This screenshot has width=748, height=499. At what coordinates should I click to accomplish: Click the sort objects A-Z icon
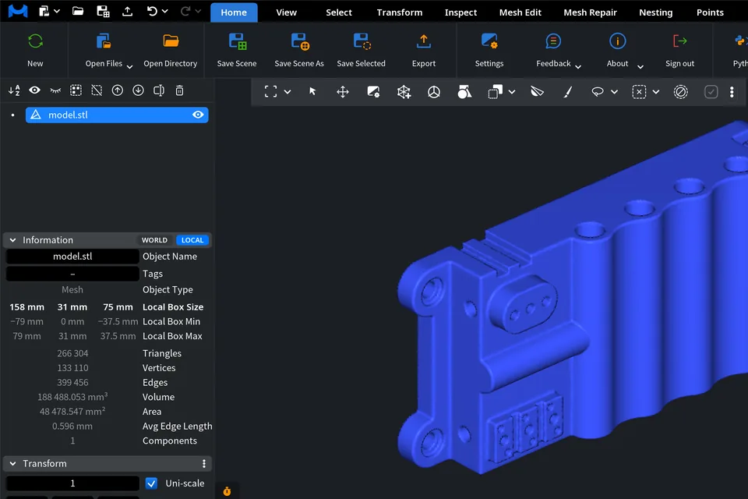coord(14,90)
